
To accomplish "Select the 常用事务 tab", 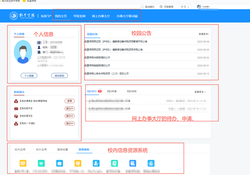I will click(84, 150).
